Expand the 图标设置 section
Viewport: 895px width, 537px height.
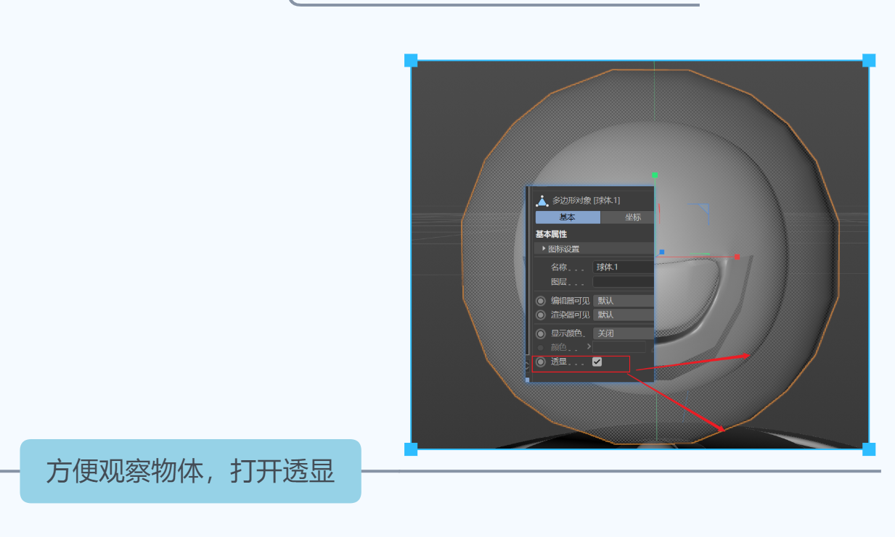(x=544, y=249)
